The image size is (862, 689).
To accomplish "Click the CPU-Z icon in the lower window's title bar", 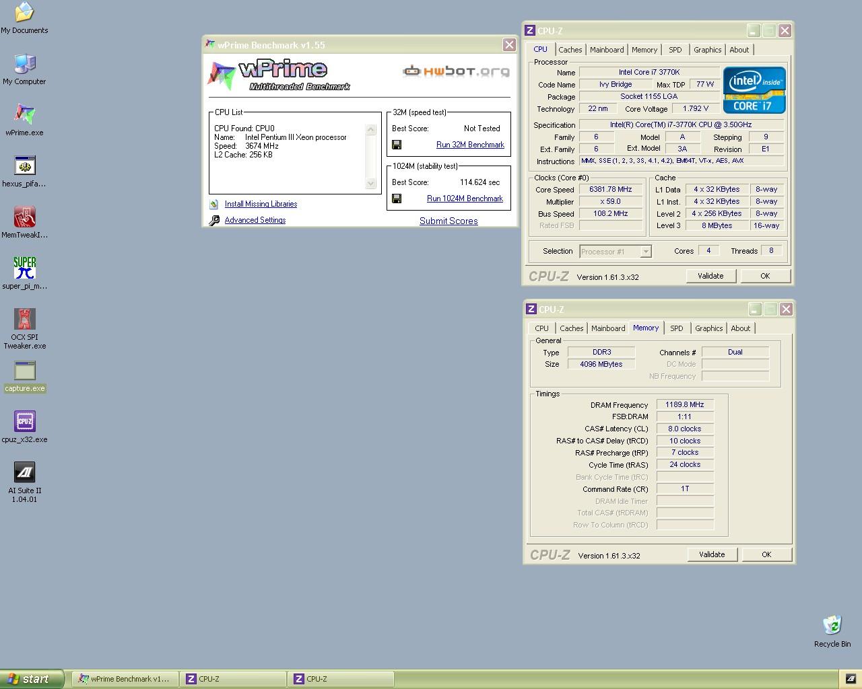I will [531, 309].
